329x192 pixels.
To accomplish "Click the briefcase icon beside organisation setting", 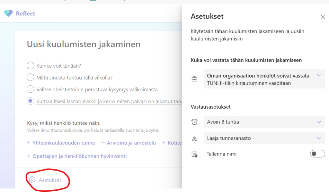I will pos(194,79).
